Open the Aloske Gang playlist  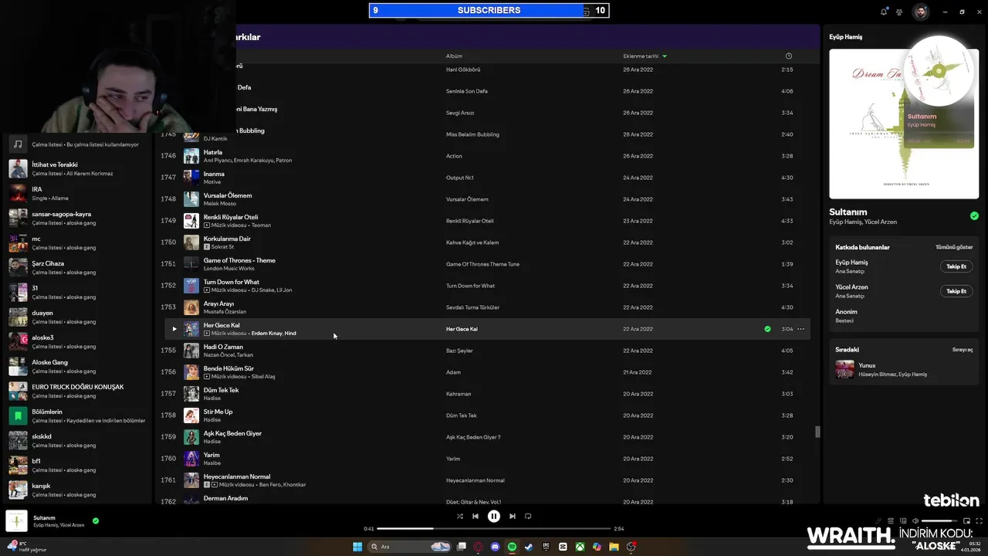(x=77, y=366)
